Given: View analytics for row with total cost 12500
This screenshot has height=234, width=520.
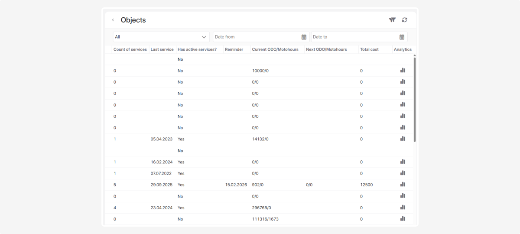Looking at the screenshot, I should coord(403,184).
